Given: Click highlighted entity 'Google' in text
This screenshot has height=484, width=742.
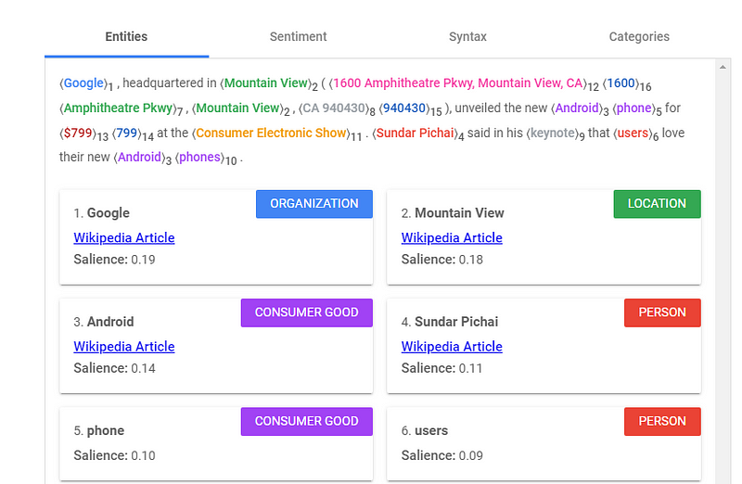Looking at the screenshot, I should [x=83, y=83].
